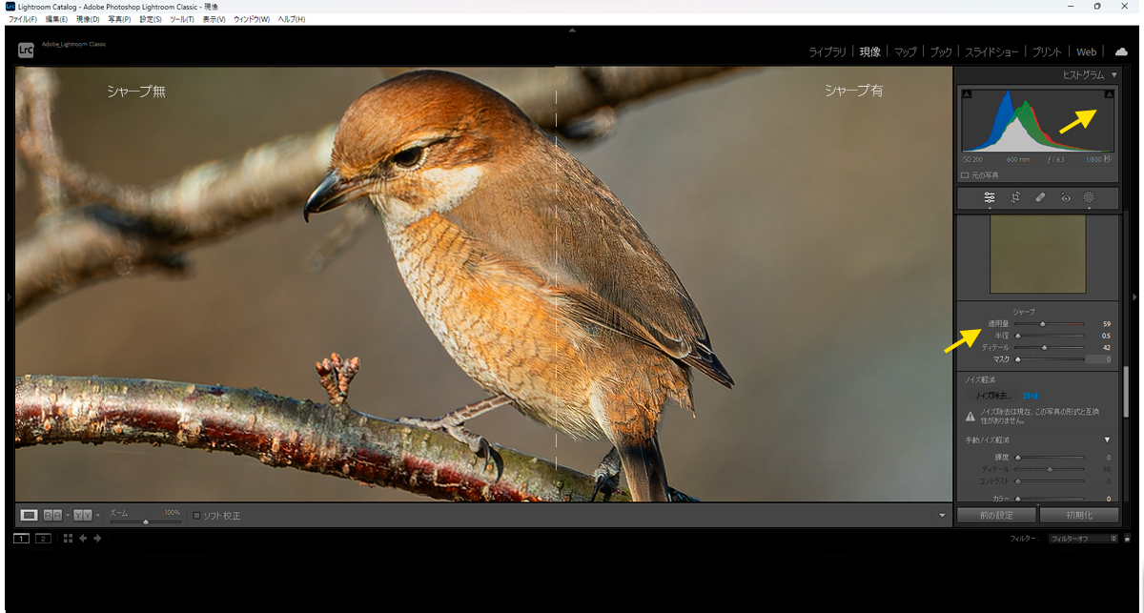The width and height of the screenshot is (1144, 613).
Task: Collapse the 手動ノイズ軽減 section
Action: [1107, 439]
